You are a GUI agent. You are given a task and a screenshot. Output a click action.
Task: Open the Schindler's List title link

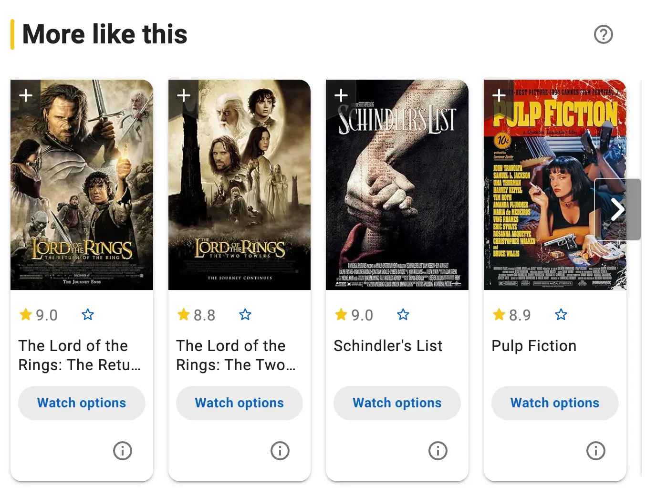click(388, 346)
